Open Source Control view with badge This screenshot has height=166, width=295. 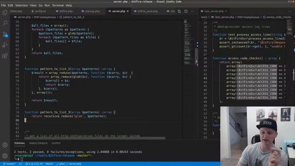(5, 34)
